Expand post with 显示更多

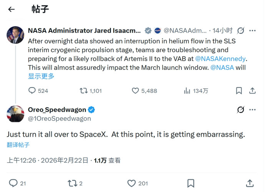tap(41, 76)
